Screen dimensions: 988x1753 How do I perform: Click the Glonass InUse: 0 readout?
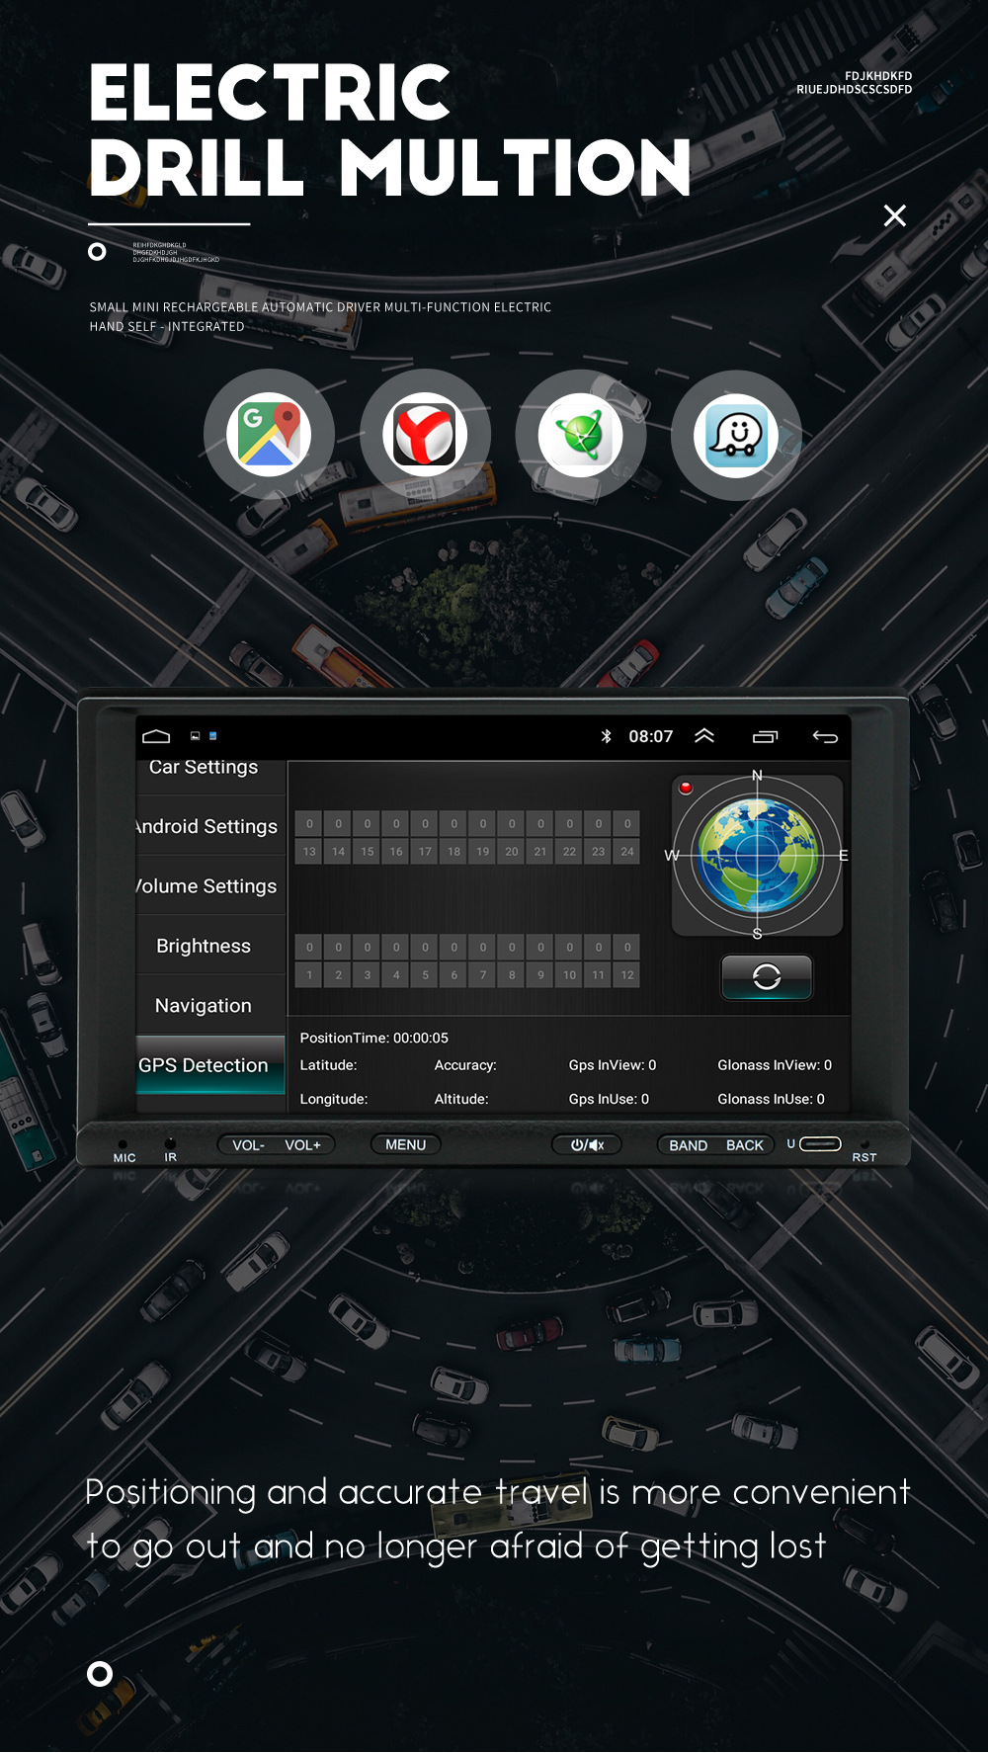point(771,1099)
